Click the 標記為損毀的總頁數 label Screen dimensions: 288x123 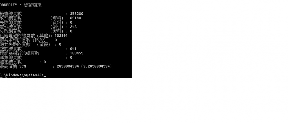(x=20, y=53)
